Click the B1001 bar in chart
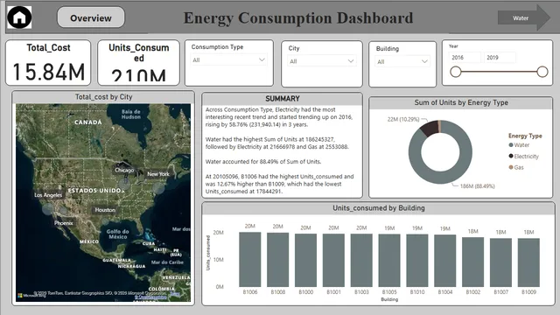This screenshot has height=315, width=560. pyautogui.click(x=333, y=261)
